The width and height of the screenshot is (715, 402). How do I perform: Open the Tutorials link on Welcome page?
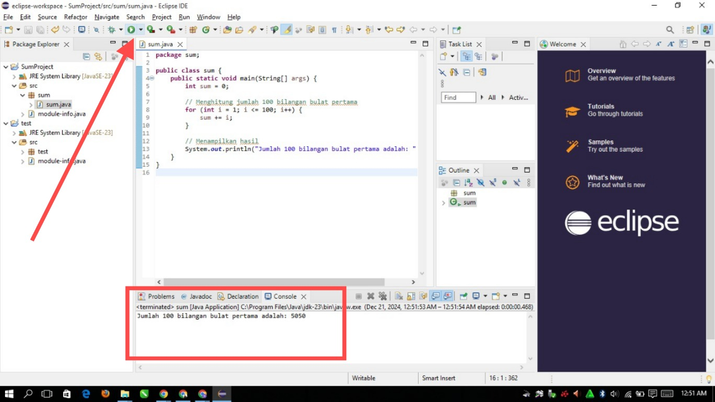tap(601, 106)
